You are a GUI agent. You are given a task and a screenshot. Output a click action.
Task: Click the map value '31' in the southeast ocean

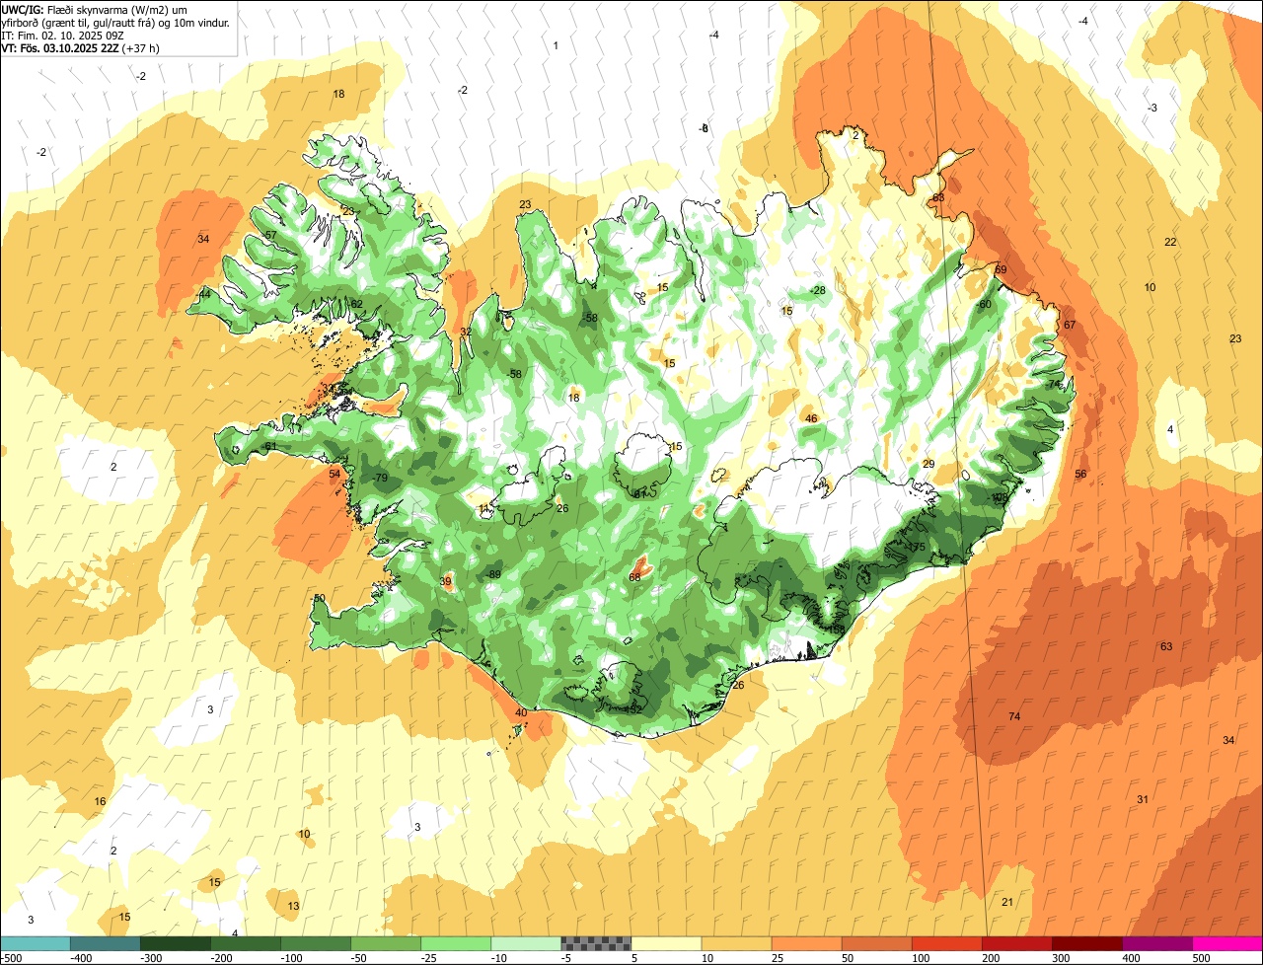[x=1143, y=799]
